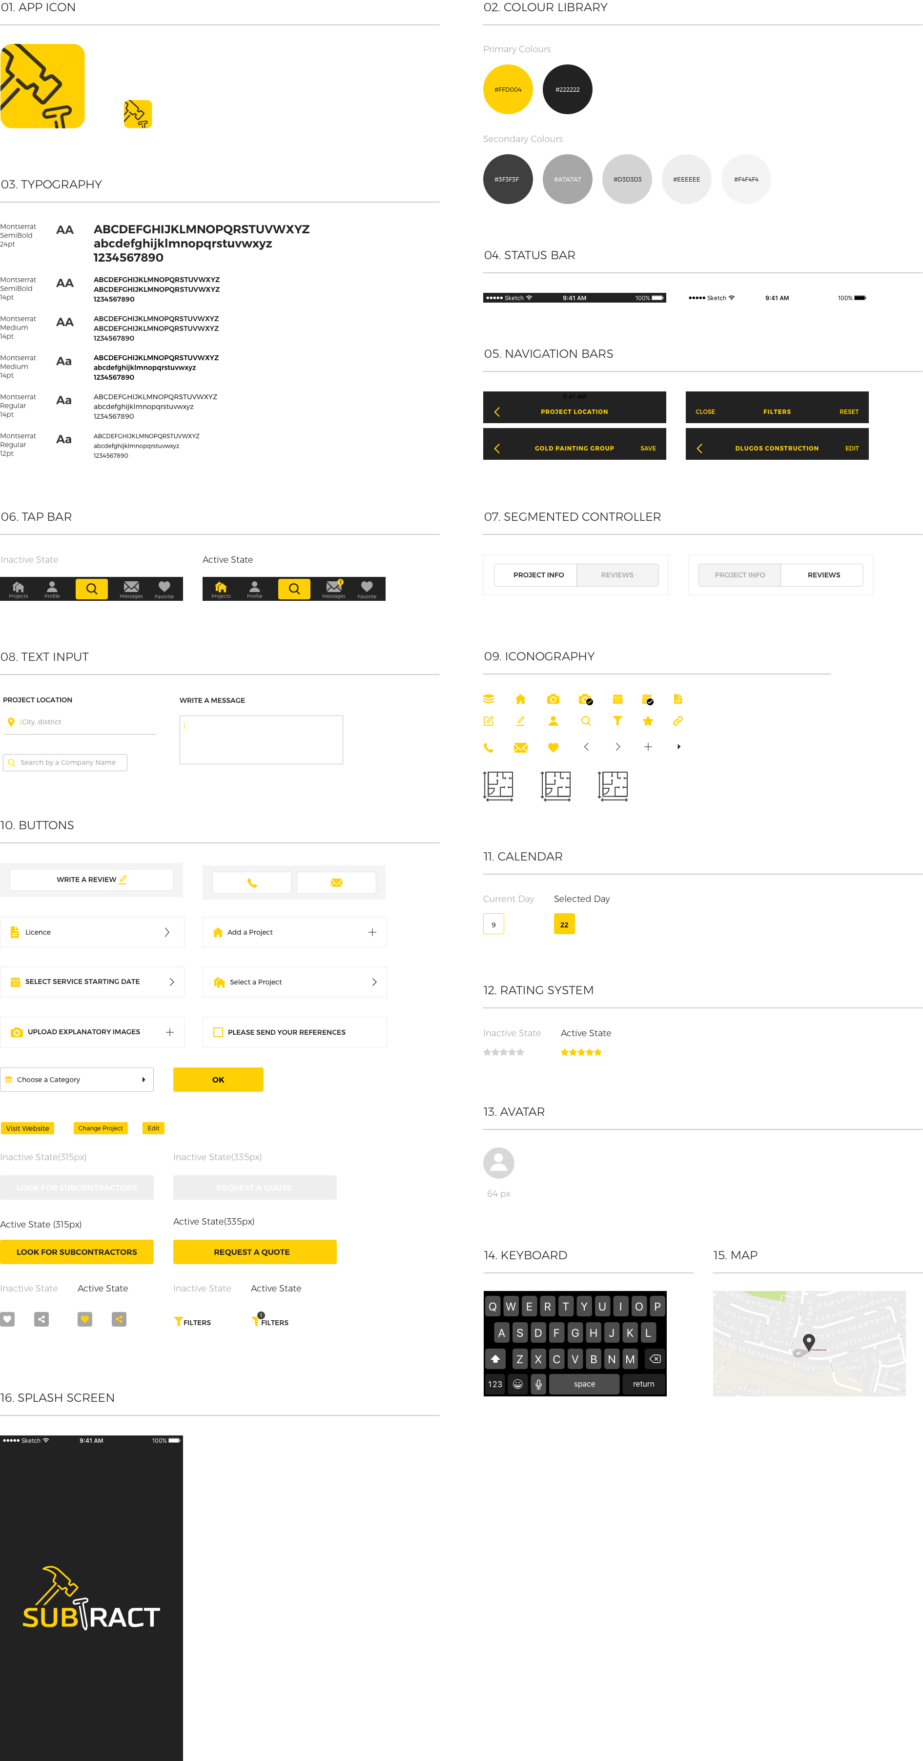Screen dimensions: 923x1761
Task: Toggle the yellow active heart favorite button
Action: click(x=85, y=1319)
